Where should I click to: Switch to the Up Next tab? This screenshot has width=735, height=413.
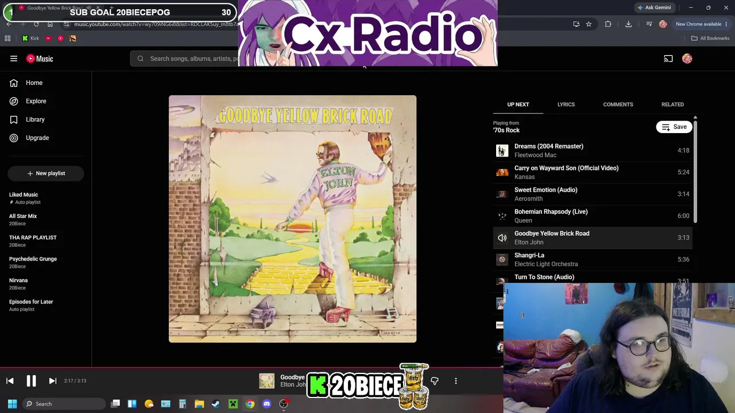pyautogui.click(x=518, y=104)
